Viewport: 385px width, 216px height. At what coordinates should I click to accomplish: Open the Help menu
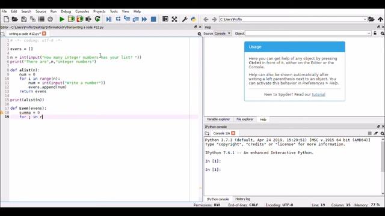tap(137, 11)
